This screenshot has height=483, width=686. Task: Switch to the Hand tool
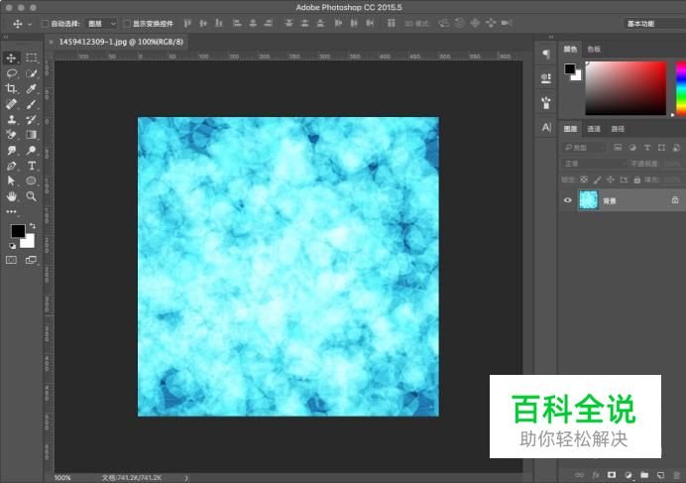12,196
